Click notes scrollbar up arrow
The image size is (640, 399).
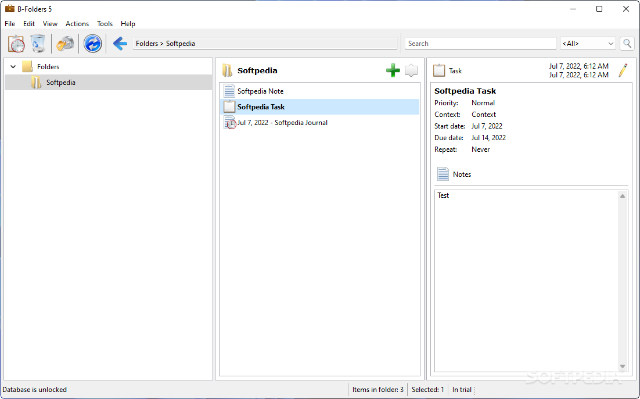[623, 196]
